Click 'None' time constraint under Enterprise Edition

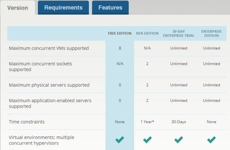pos(211,122)
